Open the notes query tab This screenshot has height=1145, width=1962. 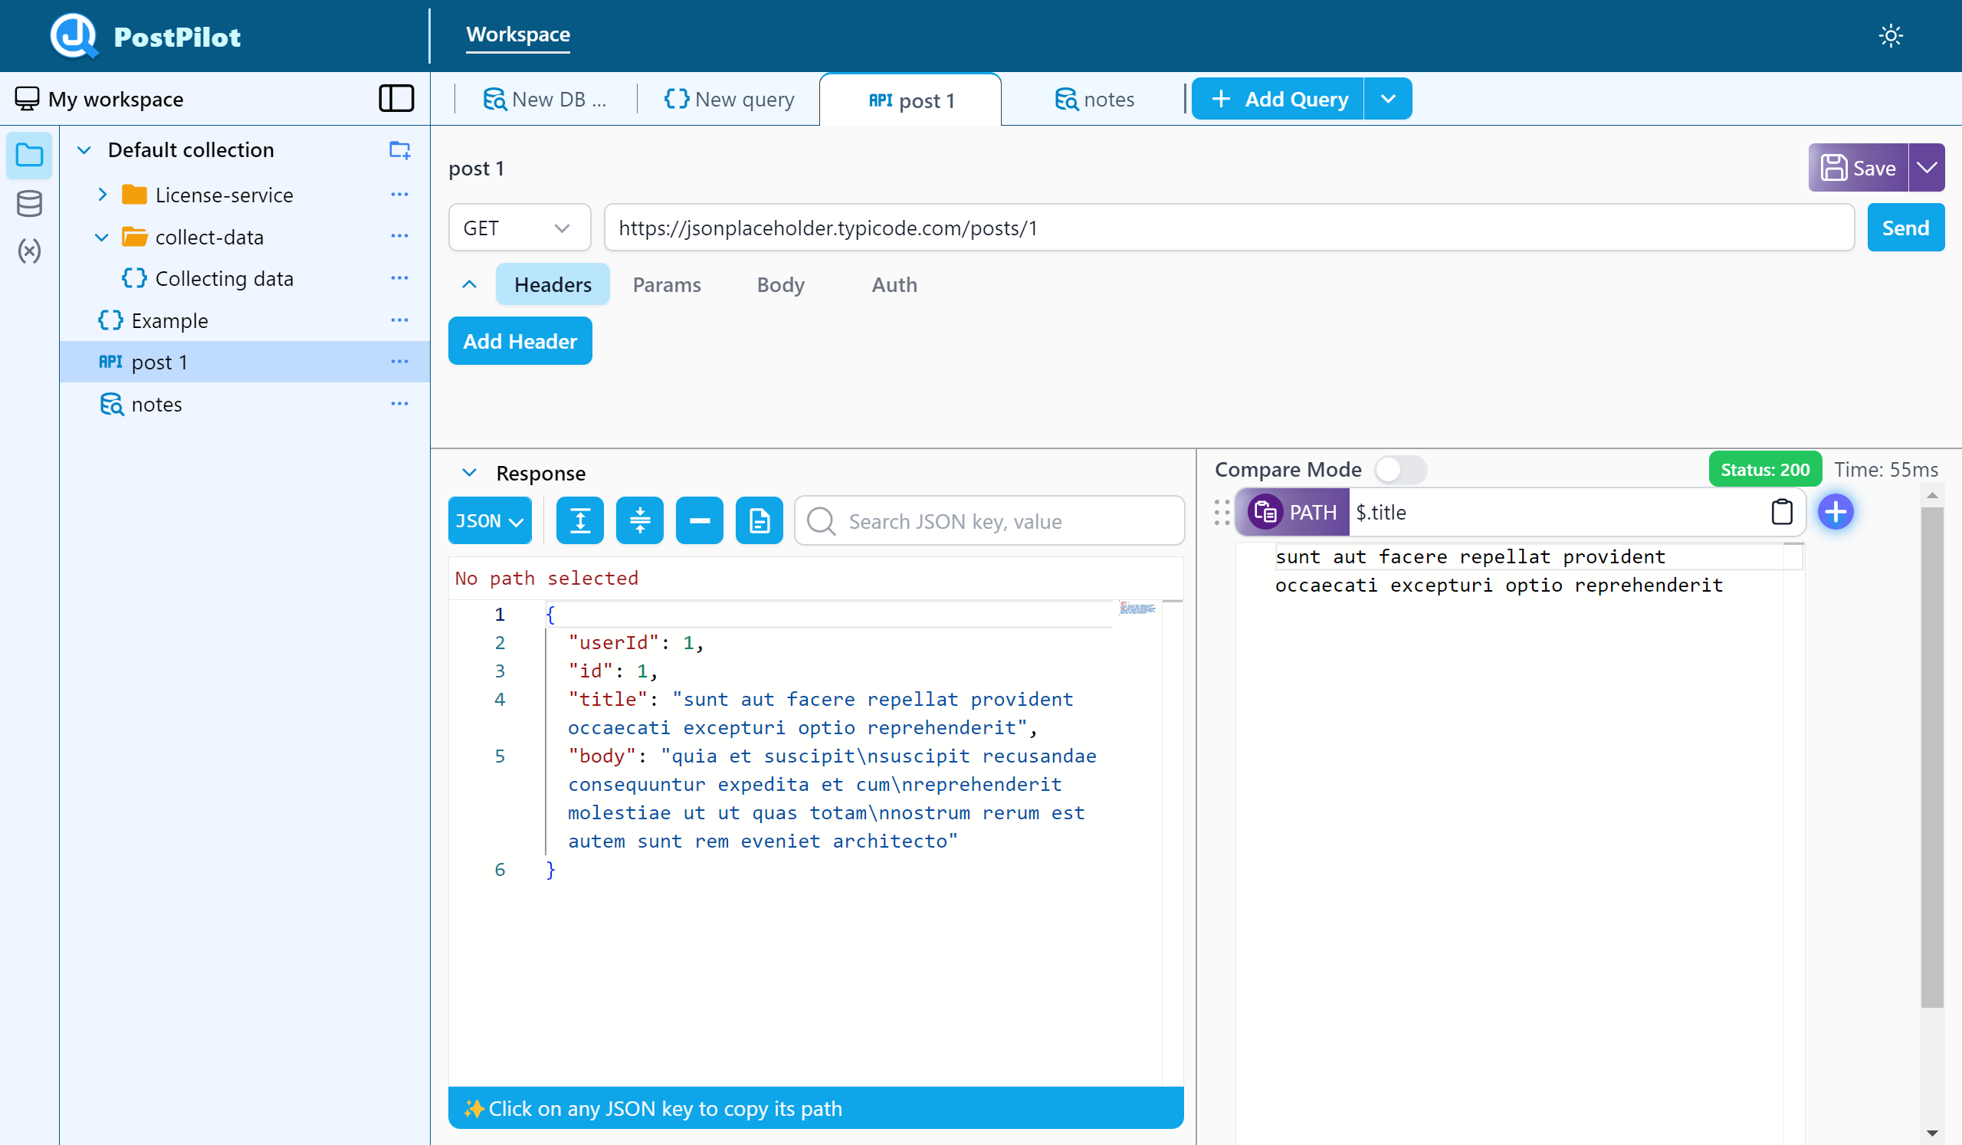click(x=1094, y=100)
